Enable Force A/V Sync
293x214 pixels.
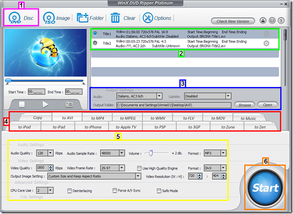(x=114, y=191)
